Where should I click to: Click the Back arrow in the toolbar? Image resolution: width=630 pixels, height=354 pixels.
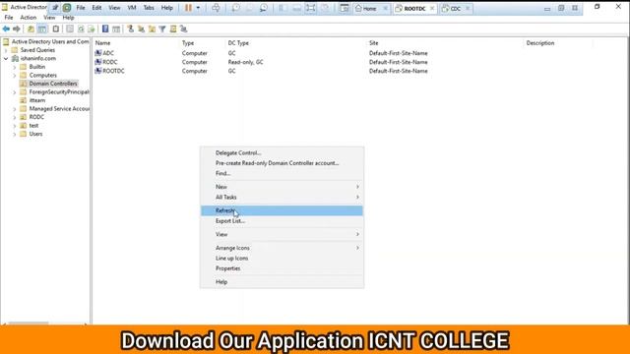pos(6,29)
